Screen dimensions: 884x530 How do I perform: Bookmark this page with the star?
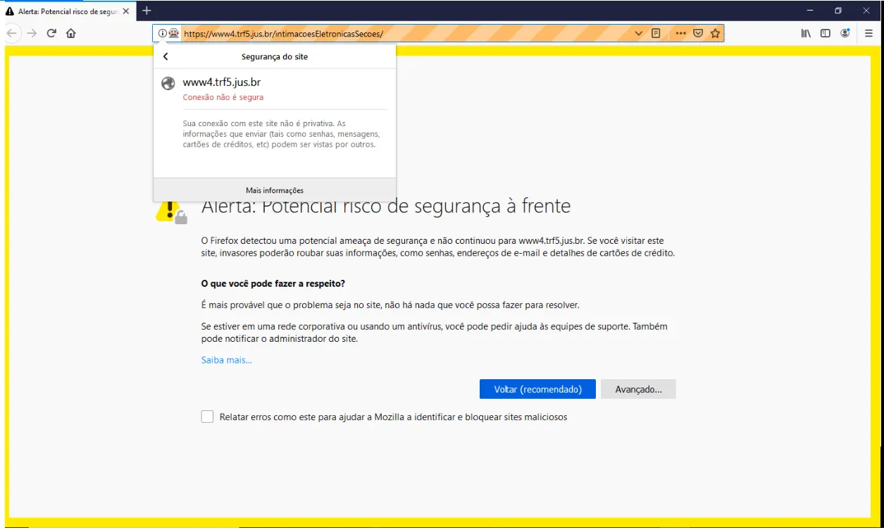(715, 33)
